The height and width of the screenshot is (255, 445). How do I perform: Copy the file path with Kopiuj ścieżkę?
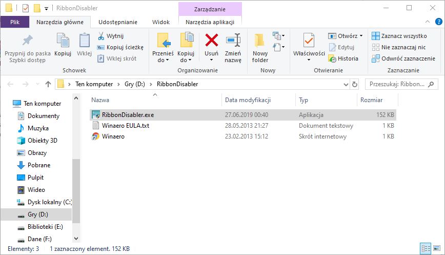pos(120,47)
